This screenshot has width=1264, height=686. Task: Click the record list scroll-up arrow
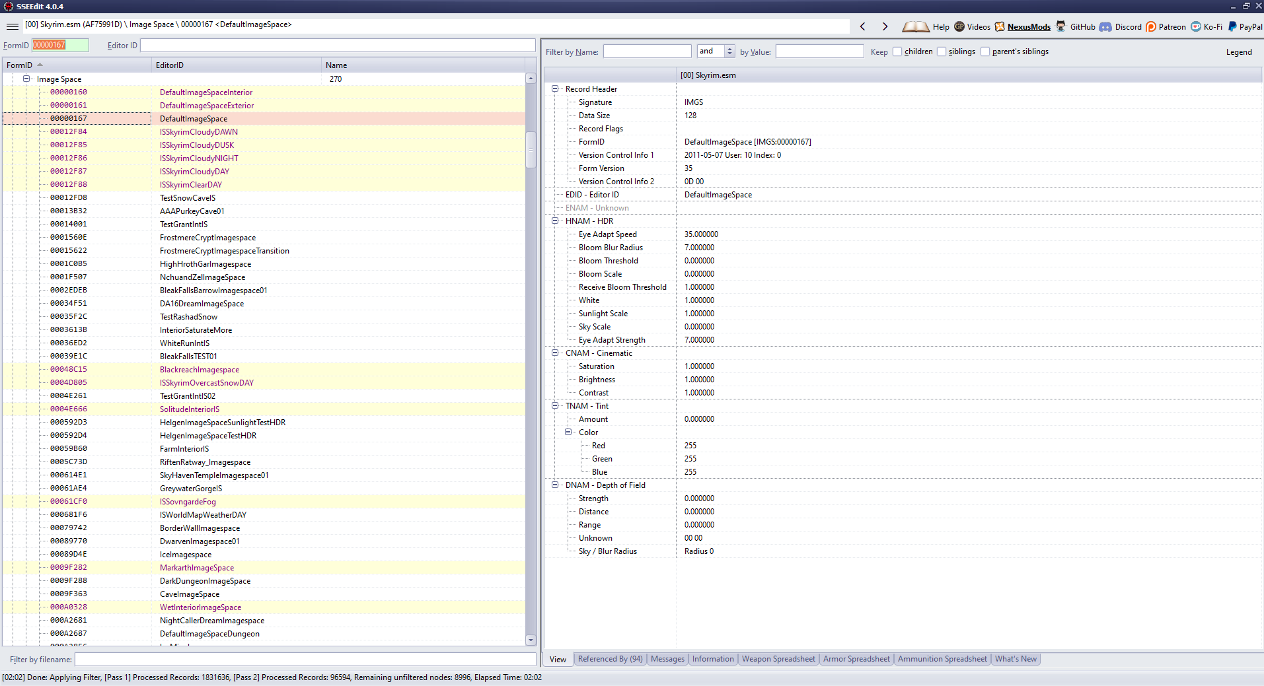pos(531,78)
